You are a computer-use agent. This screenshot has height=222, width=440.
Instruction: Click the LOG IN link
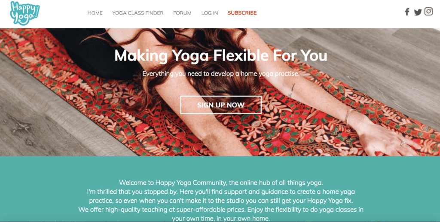[210, 13]
